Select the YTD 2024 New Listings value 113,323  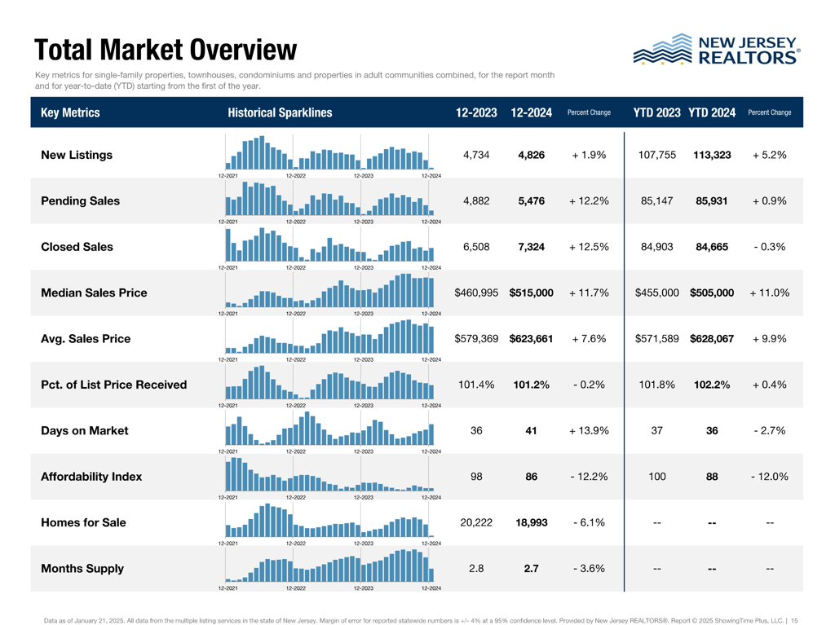(712, 155)
